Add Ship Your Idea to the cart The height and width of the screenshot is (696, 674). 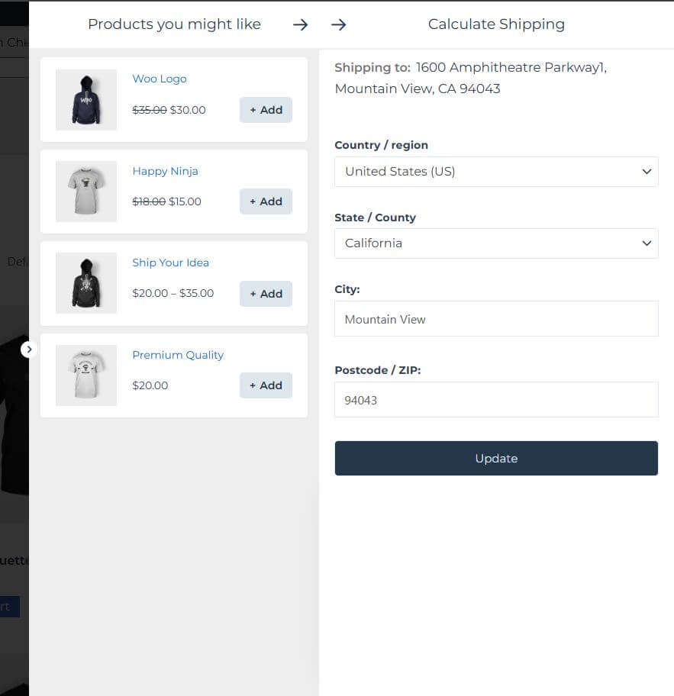point(266,294)
